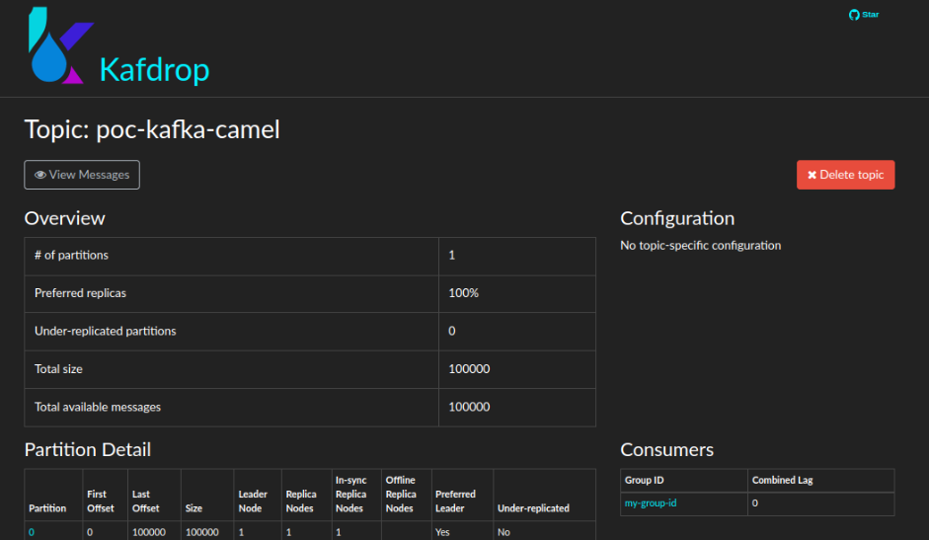Click the View Messages button
The height and width of the screenshot is (540, 929).
(82, 175)
